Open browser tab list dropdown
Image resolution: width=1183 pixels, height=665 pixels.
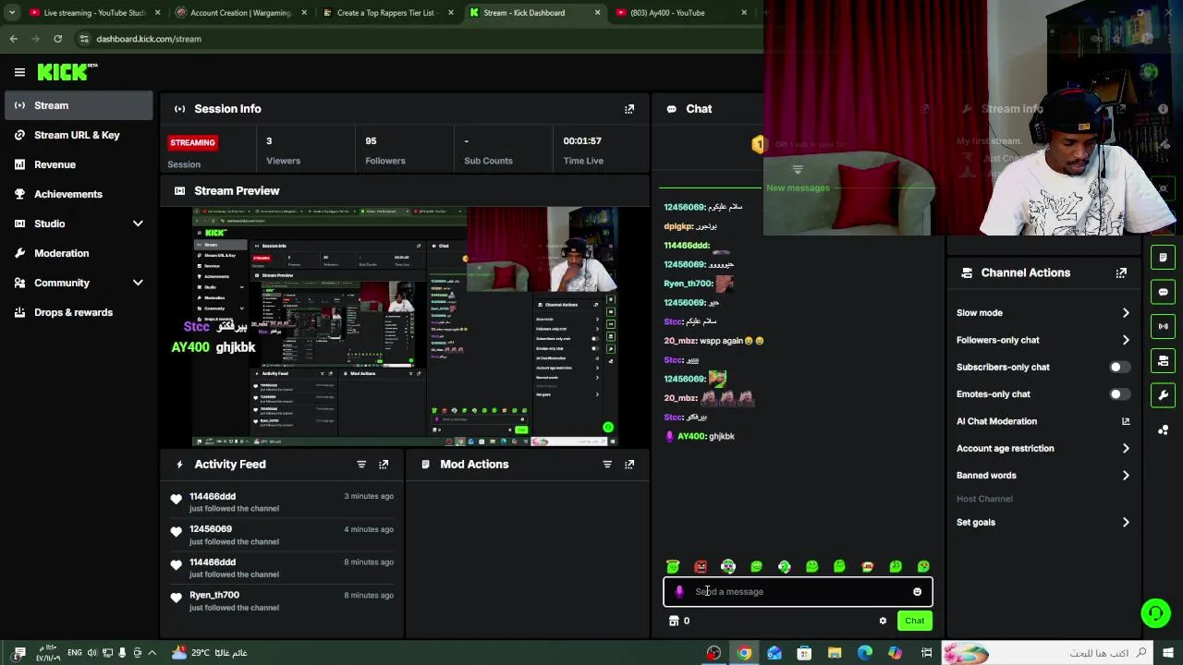[12, 13]
